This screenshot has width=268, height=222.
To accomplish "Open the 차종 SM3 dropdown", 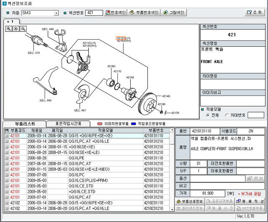I will click(56, 13).
